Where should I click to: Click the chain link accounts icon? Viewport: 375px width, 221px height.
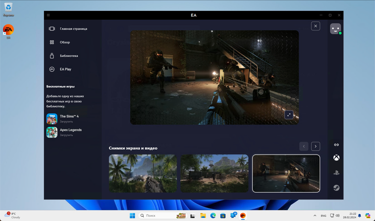point(336,145)
